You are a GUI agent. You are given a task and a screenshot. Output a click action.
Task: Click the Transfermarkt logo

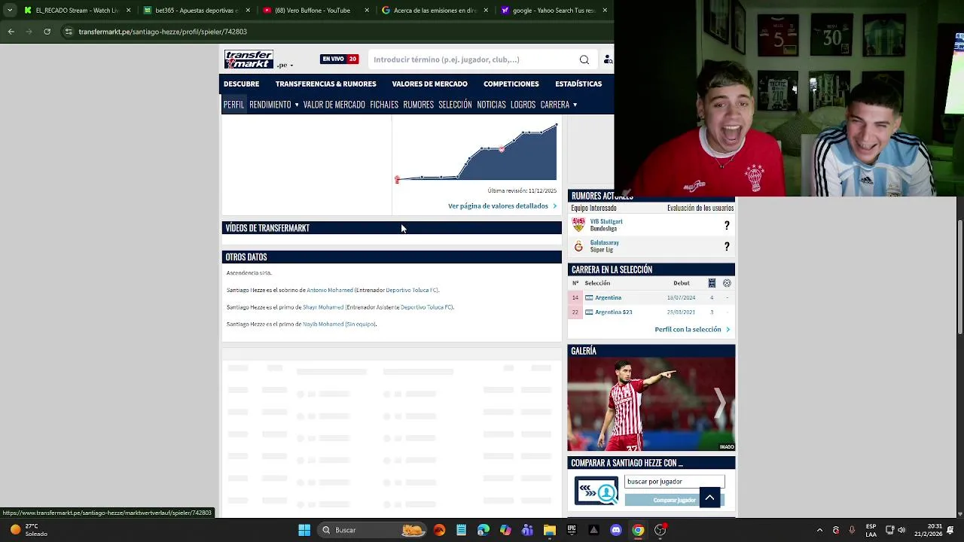249,59
